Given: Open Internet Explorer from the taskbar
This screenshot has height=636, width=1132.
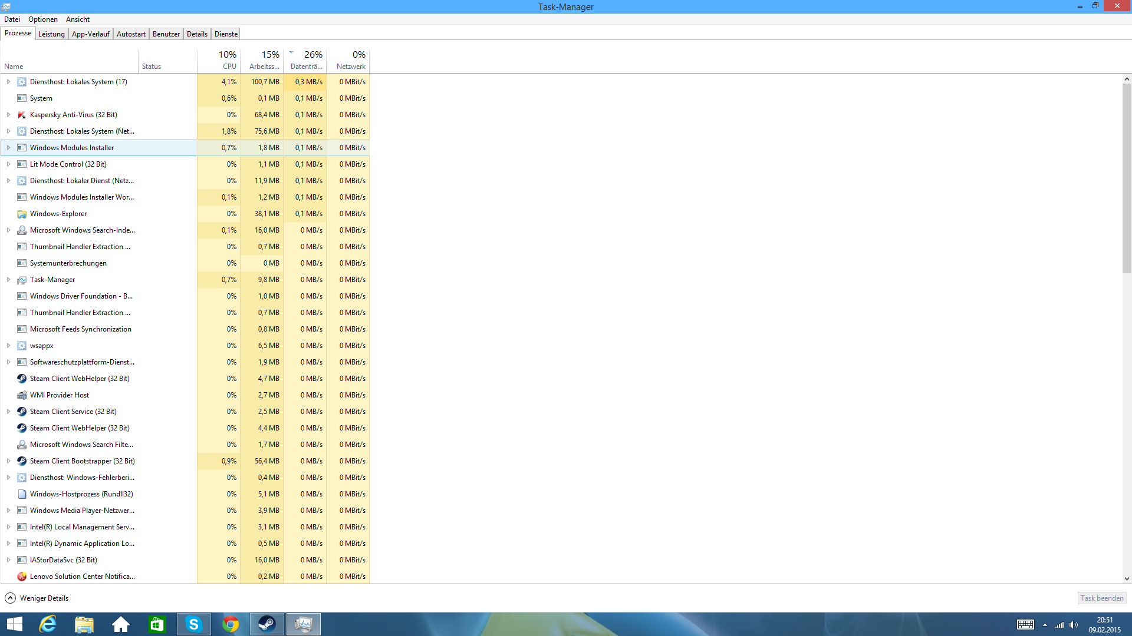Looking at the screenshot, I should 48,624.
